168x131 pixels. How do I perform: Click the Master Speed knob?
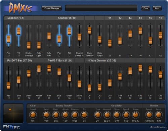(149, 115)
